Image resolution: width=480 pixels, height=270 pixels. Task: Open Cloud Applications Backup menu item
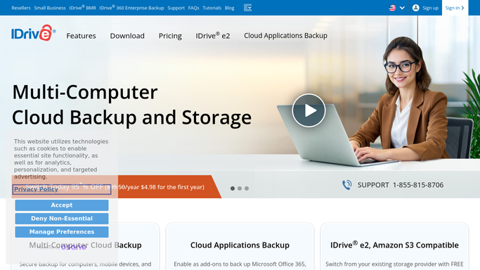pos(285,36)
